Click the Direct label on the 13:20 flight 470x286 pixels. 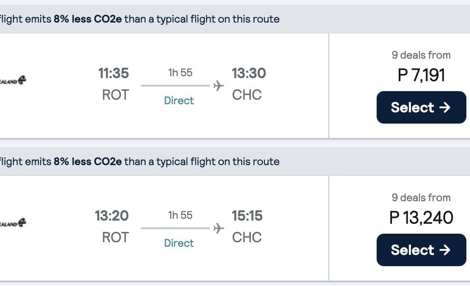click(179, 243)
